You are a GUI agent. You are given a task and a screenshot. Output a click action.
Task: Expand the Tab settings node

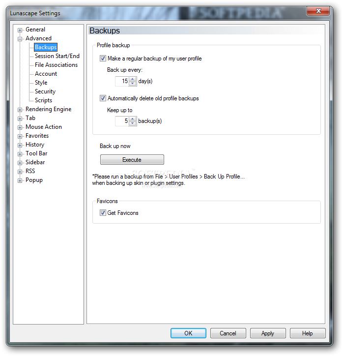(20, 119)
